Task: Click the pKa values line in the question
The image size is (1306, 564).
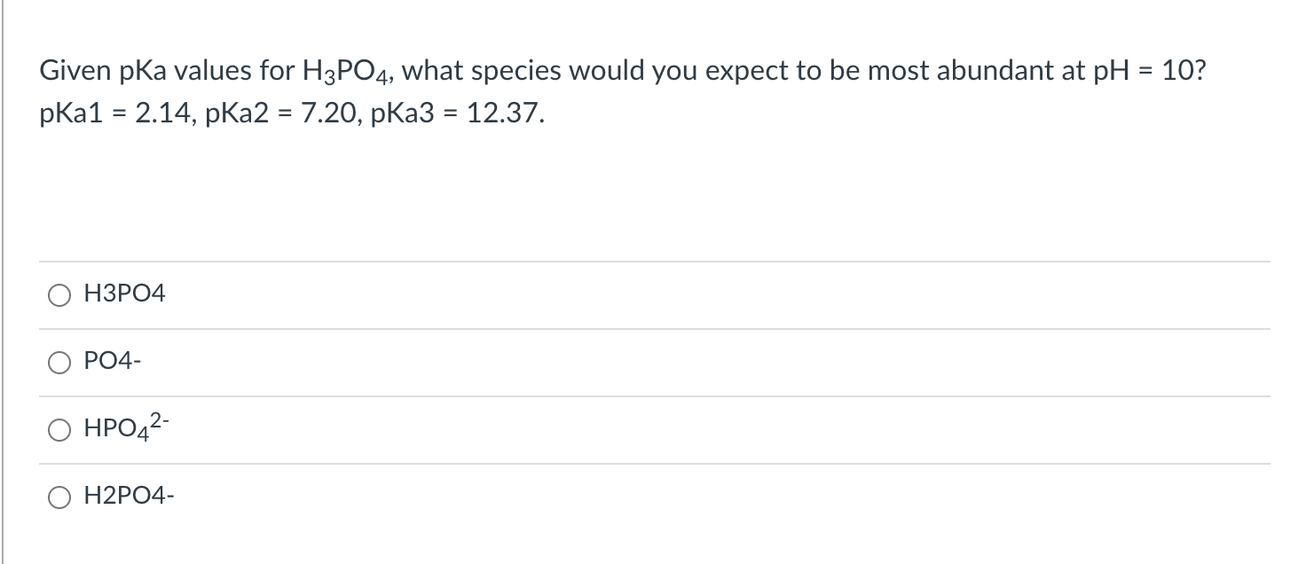Action: pyautogui.click(x=290, y=112)
